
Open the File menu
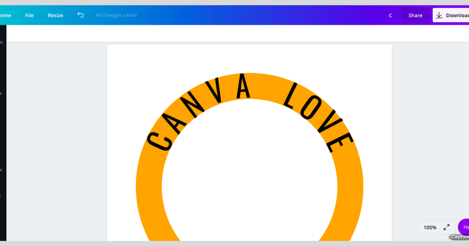[29, 15]
